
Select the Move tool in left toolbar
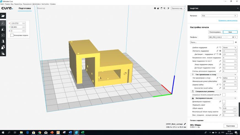pyautogui.click(x=3, y=23)
